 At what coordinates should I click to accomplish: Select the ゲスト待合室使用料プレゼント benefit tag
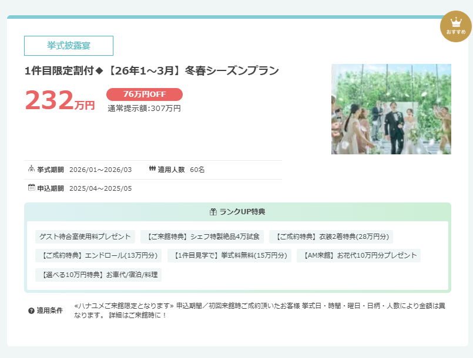(x=85, y=237)
